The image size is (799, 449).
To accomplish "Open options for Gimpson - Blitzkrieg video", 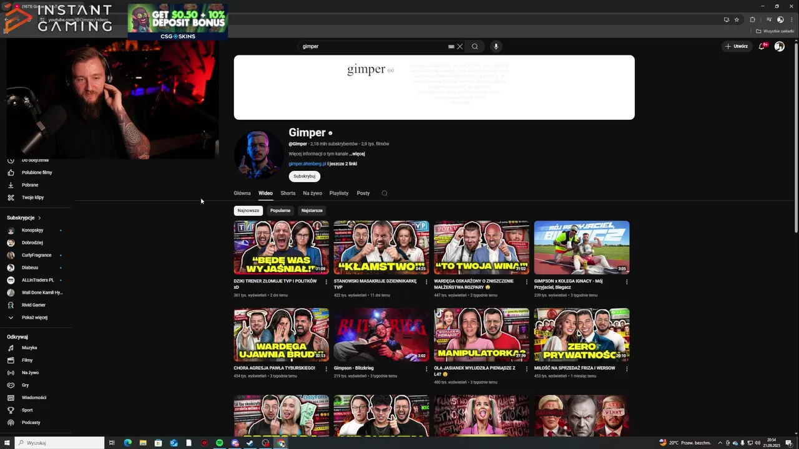I will click(x=426, y=369).
